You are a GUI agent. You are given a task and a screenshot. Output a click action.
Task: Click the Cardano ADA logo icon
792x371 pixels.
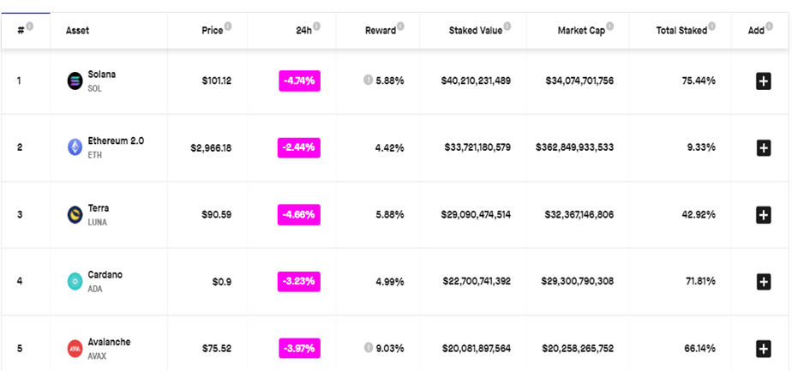(75, 281)
